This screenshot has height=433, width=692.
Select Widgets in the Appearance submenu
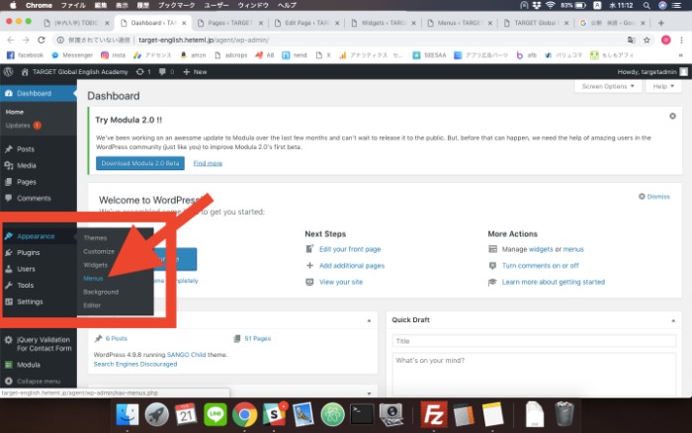[96, 265]
